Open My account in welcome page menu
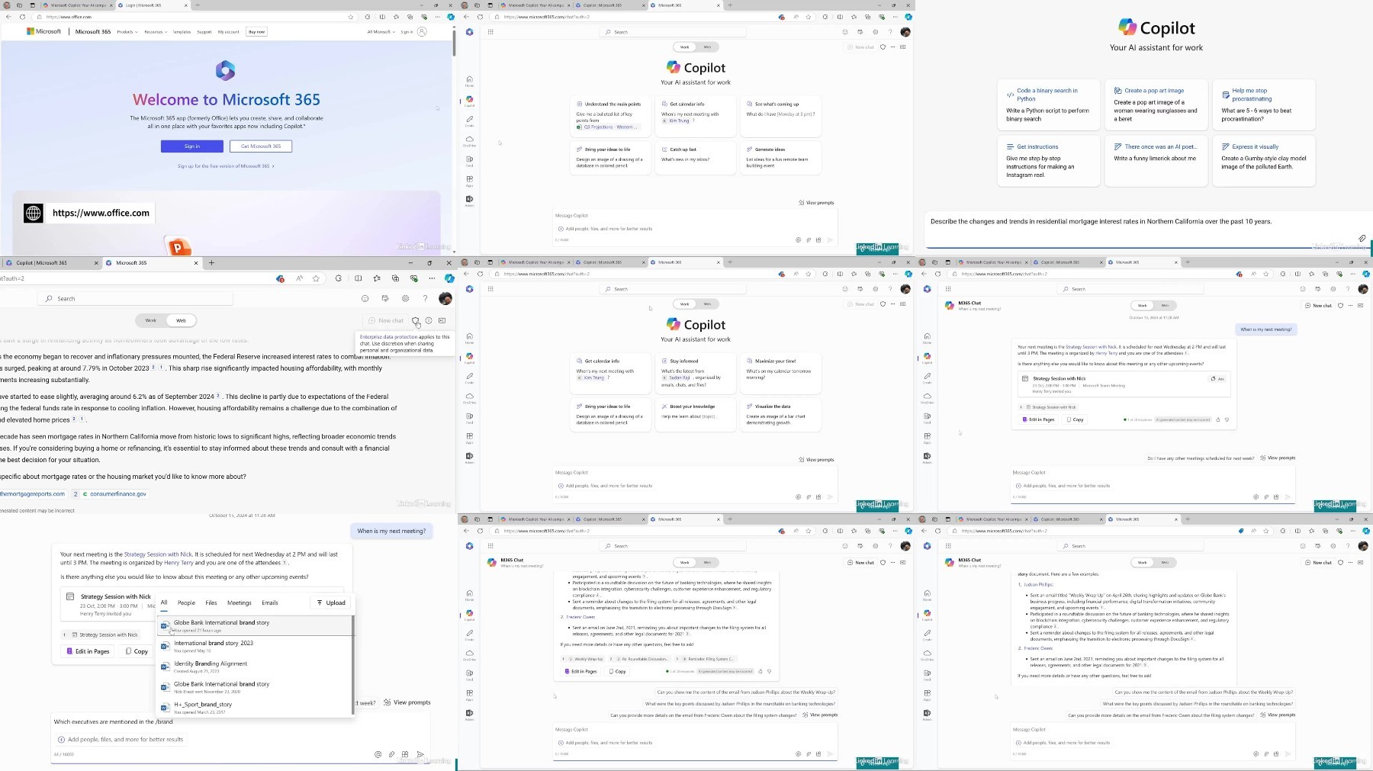This screenshot has width=1373, height=771. click(229, 32)
